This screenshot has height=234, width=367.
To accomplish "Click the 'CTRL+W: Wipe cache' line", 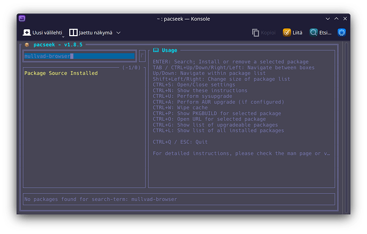I will 180,107.
